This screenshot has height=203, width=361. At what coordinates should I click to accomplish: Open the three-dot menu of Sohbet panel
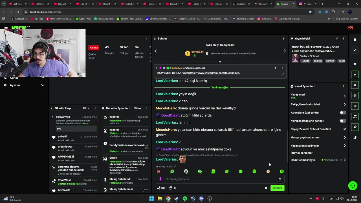(283, 39)
